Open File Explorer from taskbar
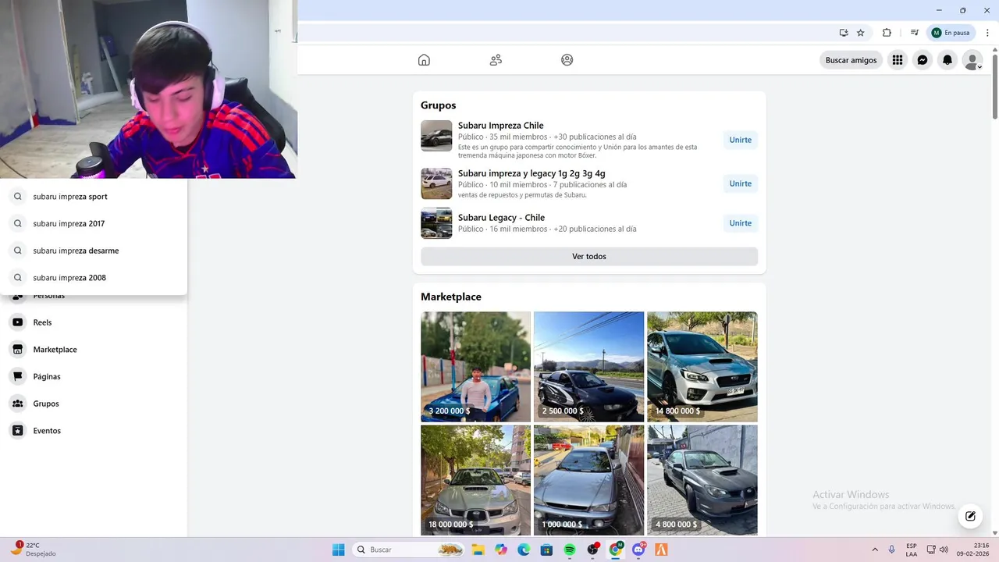Image resolution: width=999 pixels, height=562 pixels. pos(478,550)
